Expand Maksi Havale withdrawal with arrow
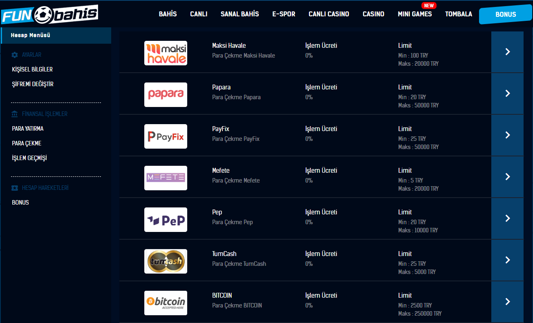 (x=507, y=52)
